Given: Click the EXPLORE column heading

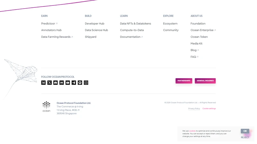Looking at the screenshot, I should [168, 16].
